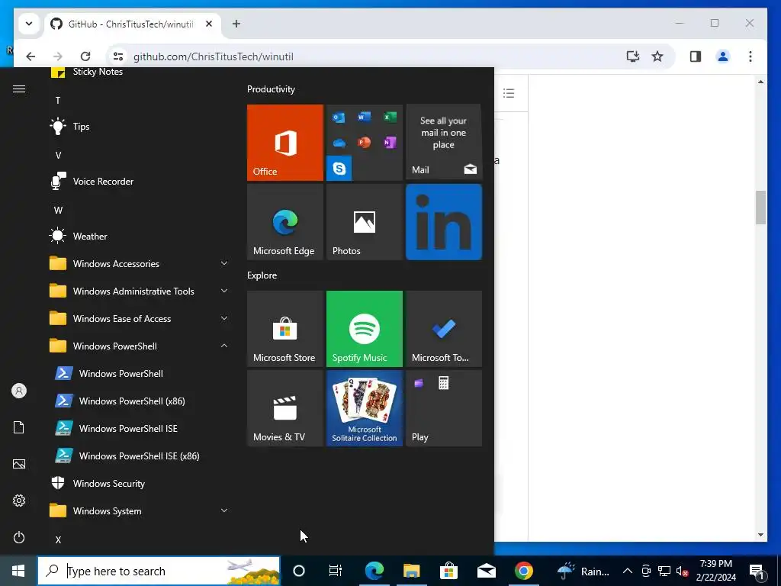Screen dimensions: 781x586
Task: Open Chrome tab search dropdown
Action: (29, 24)
